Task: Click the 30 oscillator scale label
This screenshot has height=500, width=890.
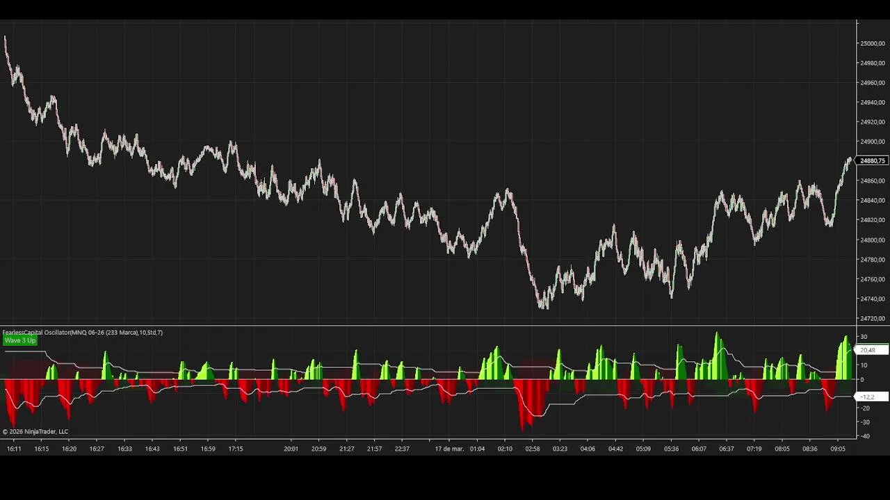Action: pyautogui.click(x=864, y=337)
